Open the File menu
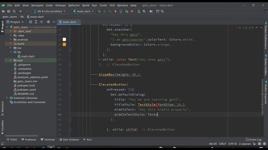 click(10, 5)
